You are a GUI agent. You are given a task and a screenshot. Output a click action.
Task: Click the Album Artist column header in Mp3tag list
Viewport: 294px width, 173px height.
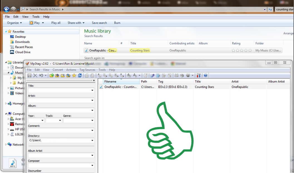coord(278,82)
